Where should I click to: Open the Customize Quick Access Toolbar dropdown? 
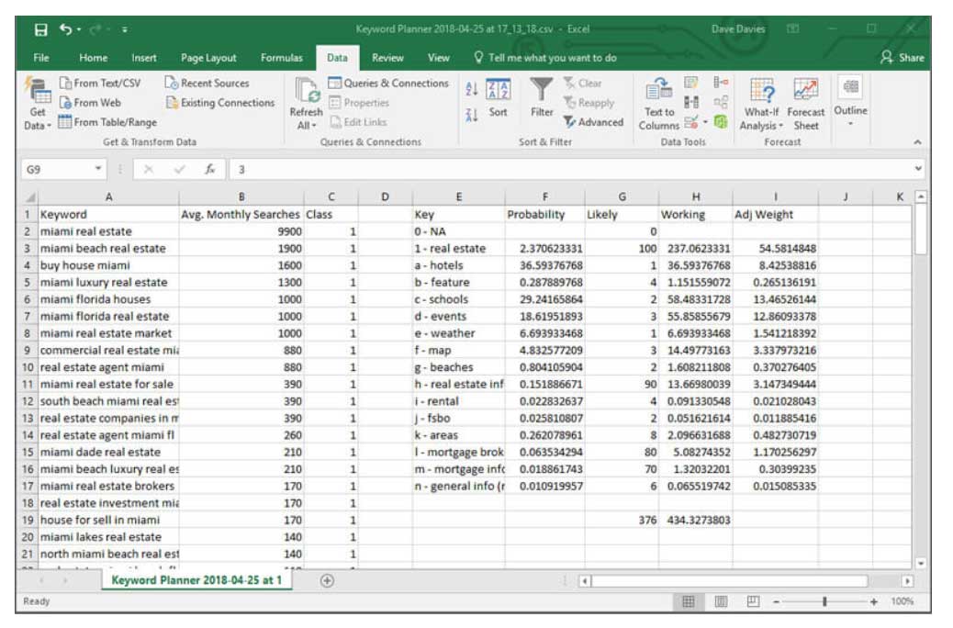tap(125, 29)
